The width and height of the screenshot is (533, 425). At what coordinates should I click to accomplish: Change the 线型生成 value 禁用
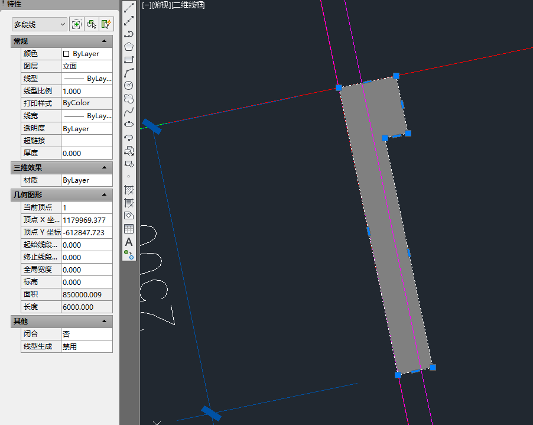tap(87, 346)
